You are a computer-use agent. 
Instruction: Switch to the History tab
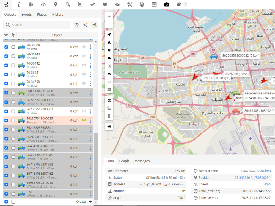click(58, 15)
